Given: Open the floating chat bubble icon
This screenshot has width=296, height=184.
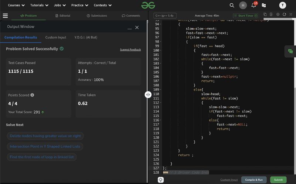Looking at the screenshot, I should click(290, 51).
